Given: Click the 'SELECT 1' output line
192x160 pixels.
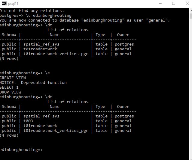Looking at the screenshot, I should (9, 87).
